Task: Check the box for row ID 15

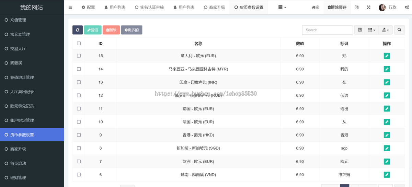Action: tap(79, 56)
